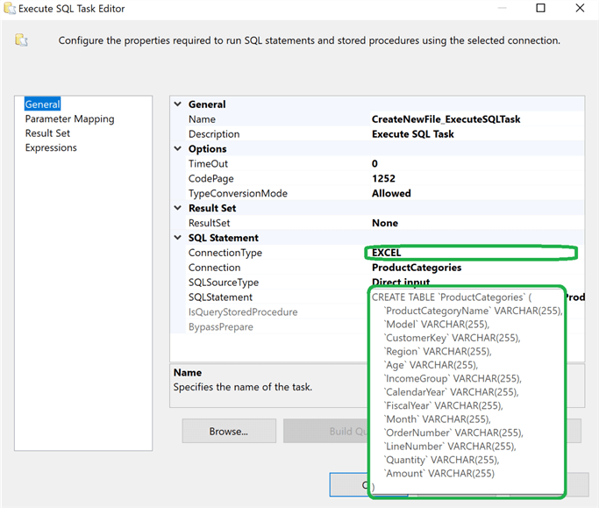This screenshot has height=508, width=599.
Task: Click the Browse... button
Action: coord(229,431)
